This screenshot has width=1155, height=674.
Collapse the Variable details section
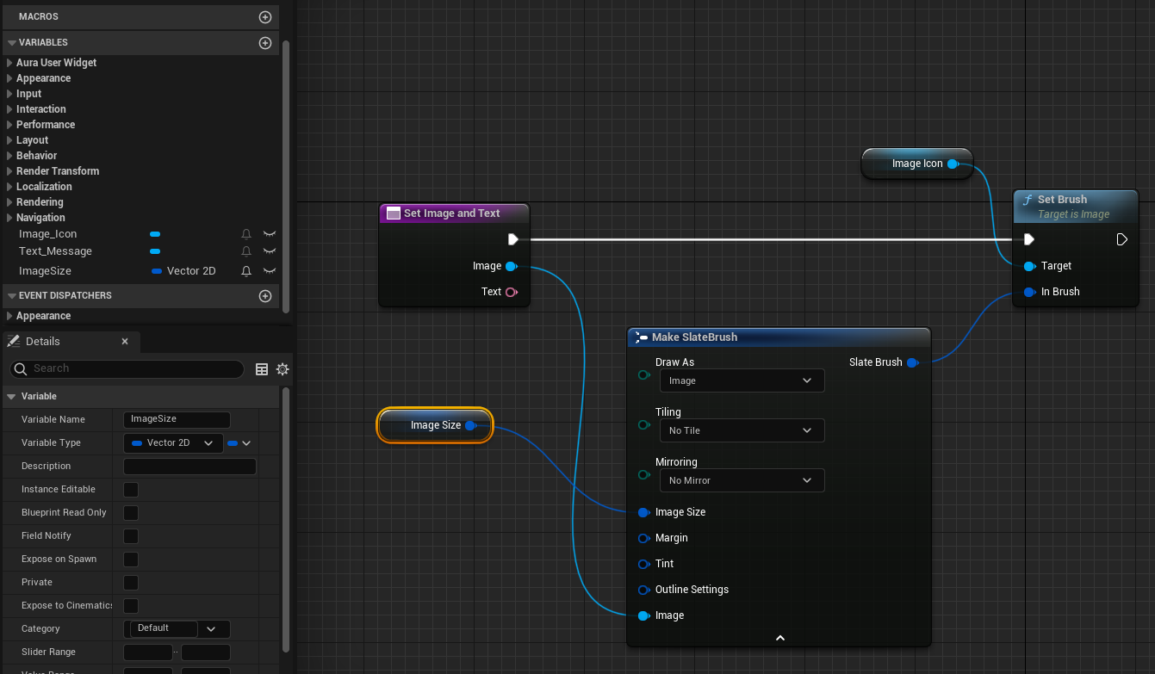(x=11, y=397)
